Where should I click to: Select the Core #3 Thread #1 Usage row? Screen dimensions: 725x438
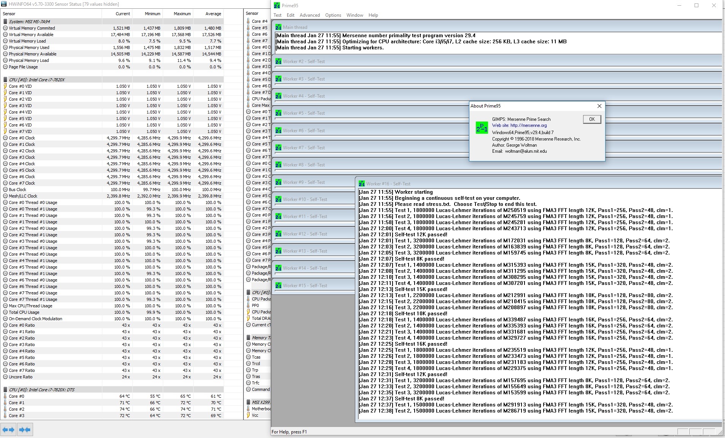[x=112, y=248]
